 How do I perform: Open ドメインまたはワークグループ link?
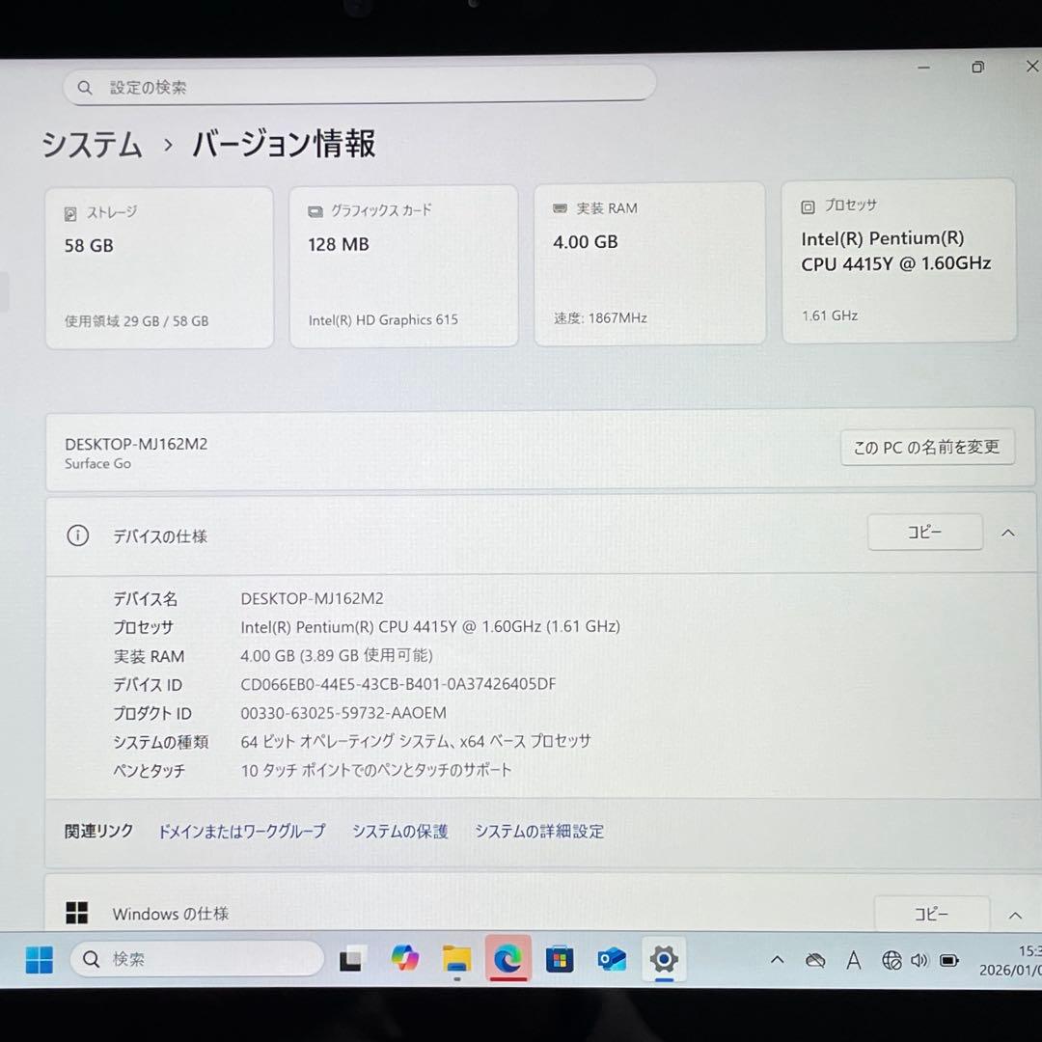tap(241, 831)
